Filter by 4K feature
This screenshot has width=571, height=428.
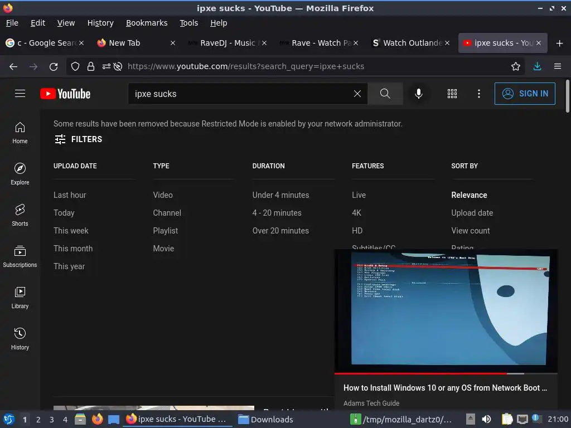pos(356,213)
